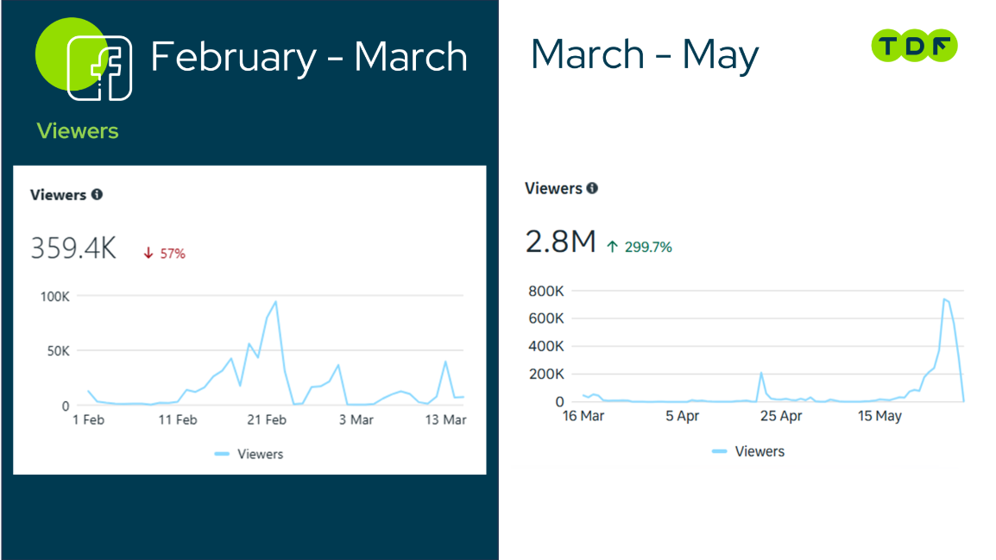Click the '800K' axis label
Image resolution: width=996 pixels, height=560 pixels.
point(545,292)
